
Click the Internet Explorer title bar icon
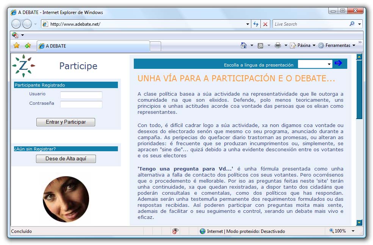[14, 12]
